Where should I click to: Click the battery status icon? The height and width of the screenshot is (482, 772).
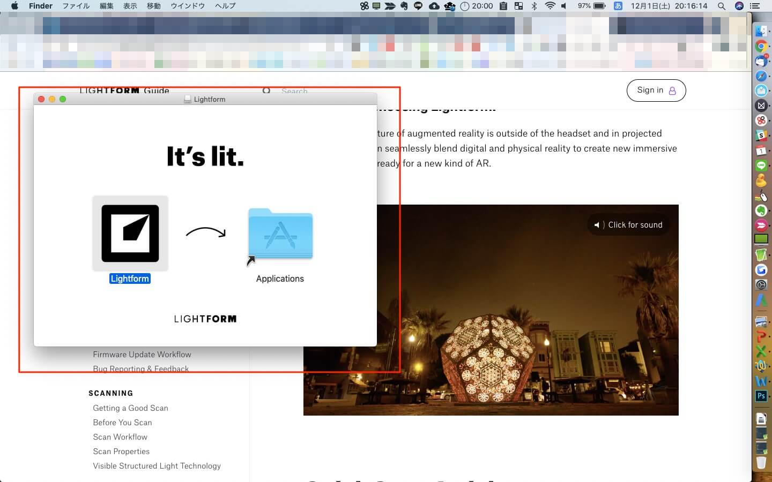599,6
